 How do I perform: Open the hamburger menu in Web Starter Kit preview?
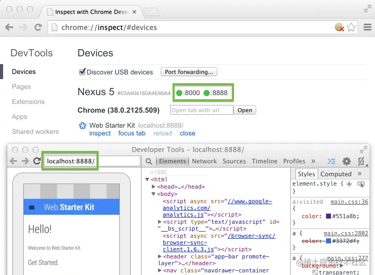[32, 207]
